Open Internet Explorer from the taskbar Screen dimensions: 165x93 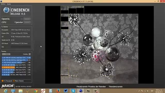5,91
